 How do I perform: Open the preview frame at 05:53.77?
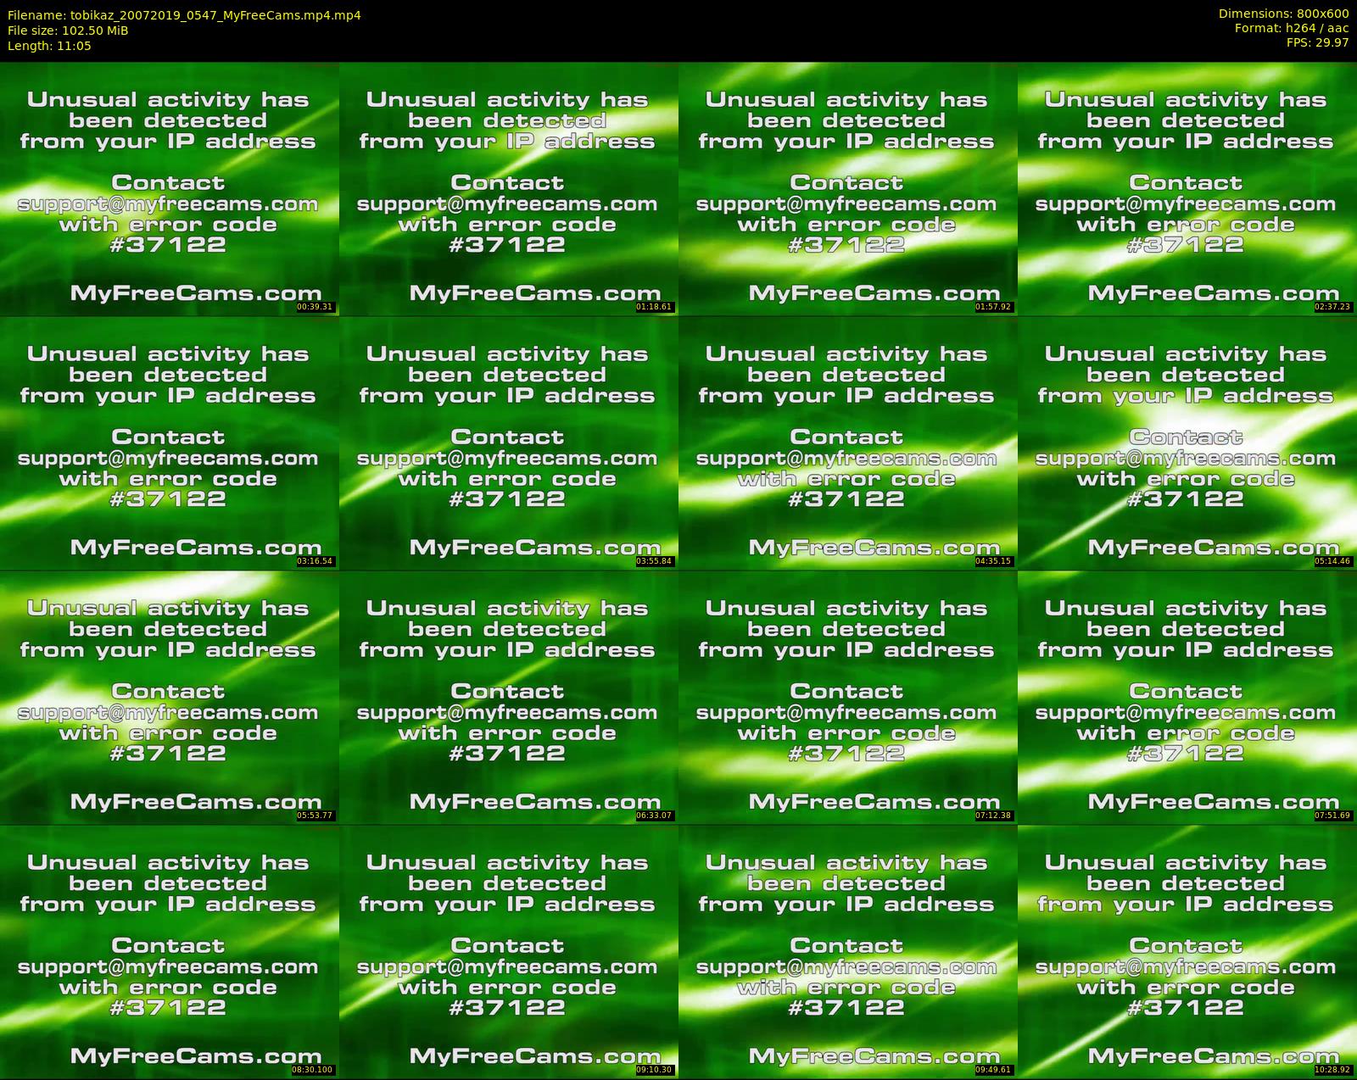[x=170, y=697]
